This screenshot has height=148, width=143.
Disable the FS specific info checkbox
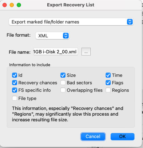click(15, 90)
